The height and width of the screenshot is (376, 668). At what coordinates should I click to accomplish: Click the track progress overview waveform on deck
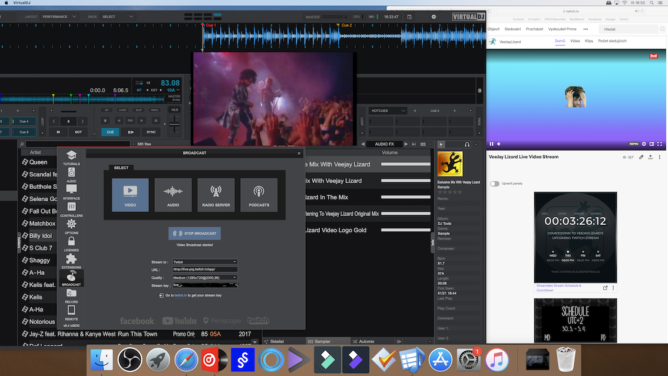(x=82, y=99)
